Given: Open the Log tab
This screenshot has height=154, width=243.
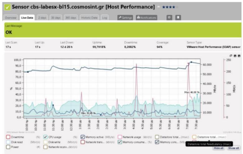Looking at the screenshot, I should [x=105, y=18].
